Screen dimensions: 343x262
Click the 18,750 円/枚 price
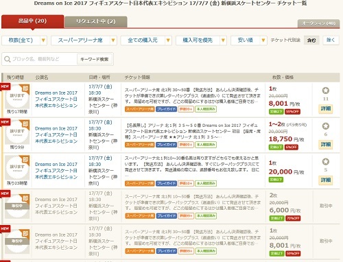point(287,139)
